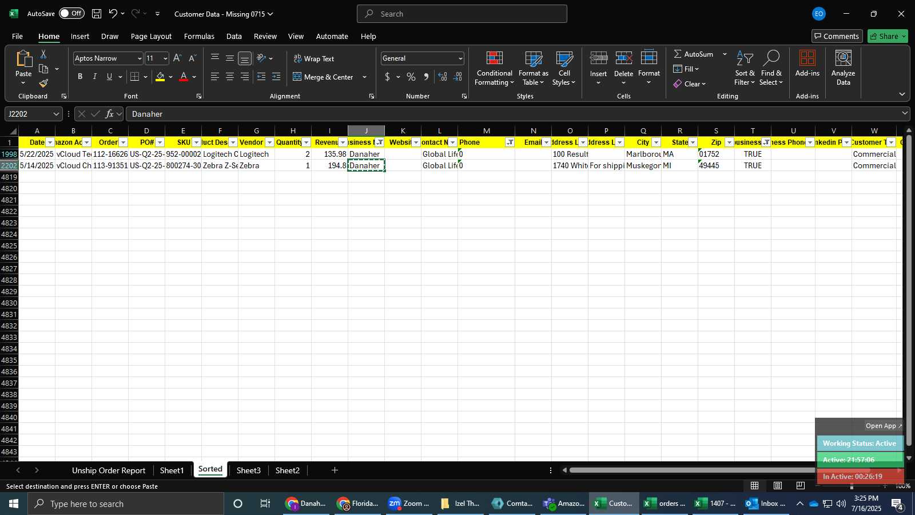Click the Save icon in title bar

[97, 14]
